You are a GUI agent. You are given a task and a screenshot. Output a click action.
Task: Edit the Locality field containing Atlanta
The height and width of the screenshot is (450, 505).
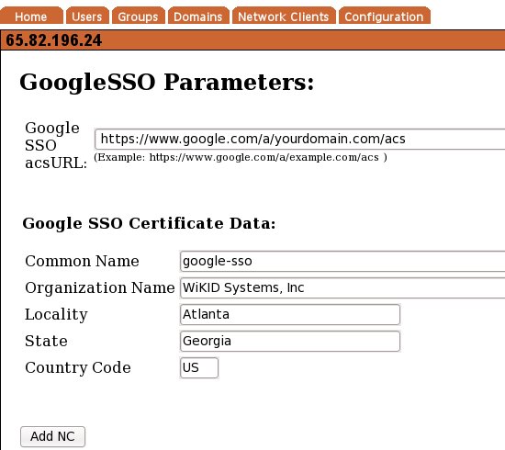point(290,314)
